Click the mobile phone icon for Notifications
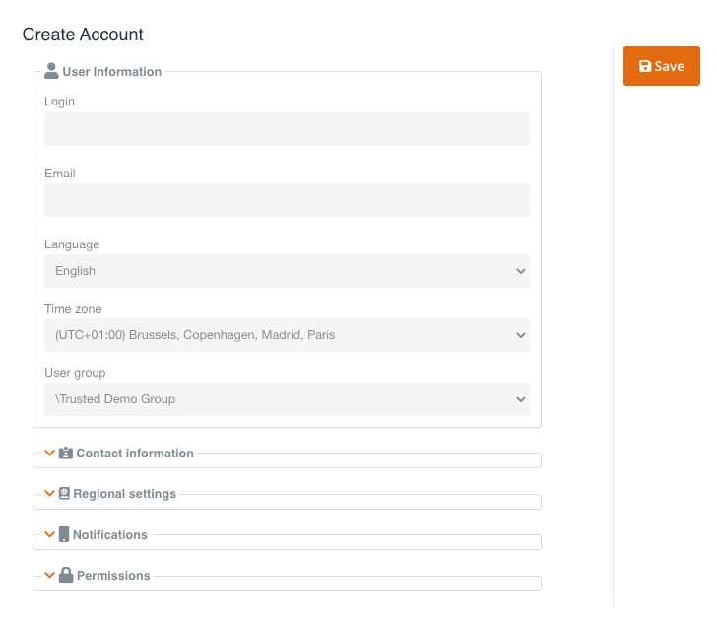Viewport: 717px width, 628px height. click(x=64, y=534)
